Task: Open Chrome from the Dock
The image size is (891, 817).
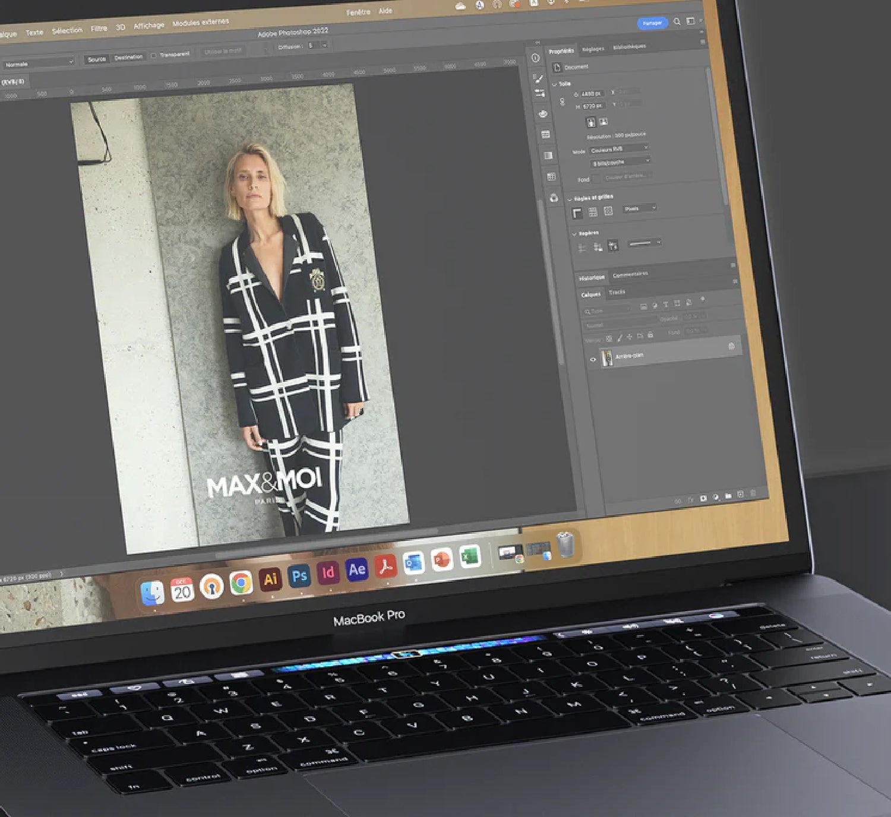Action: (241, 583)
